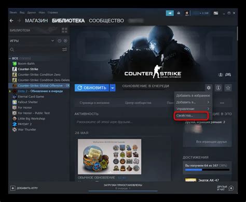Open the sticker capsule update thumbnail
The height and width of the screenshot is (202, 246).
point(110,157)
